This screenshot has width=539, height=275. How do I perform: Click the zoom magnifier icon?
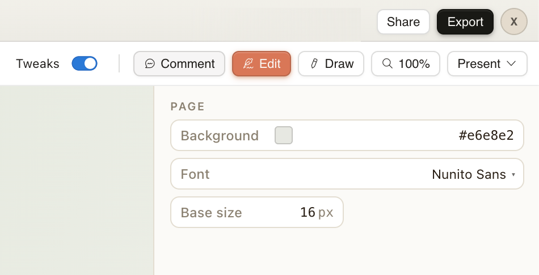pos(388,64)
